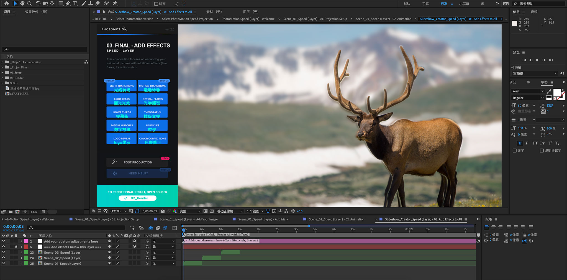Open the 空格键 shortcut dropdown
This screenshot has width=567, height=280.
click(534, 73)
